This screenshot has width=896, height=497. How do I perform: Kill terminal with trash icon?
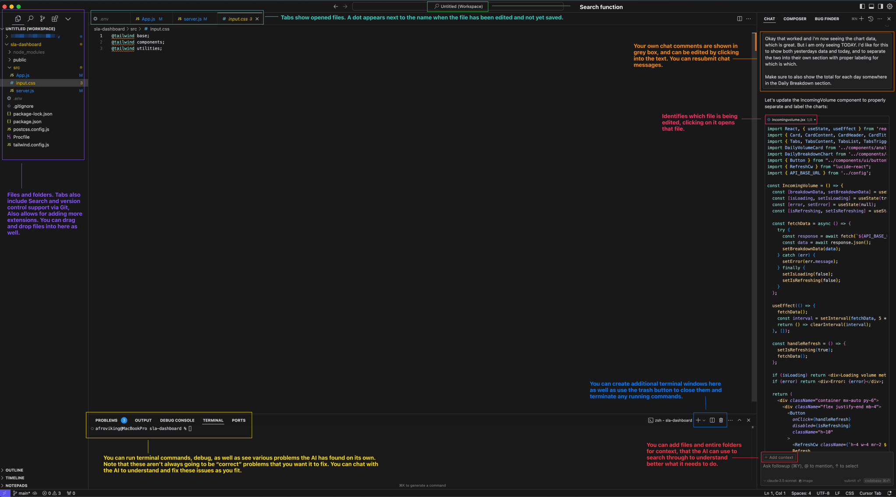click(721, 420)
